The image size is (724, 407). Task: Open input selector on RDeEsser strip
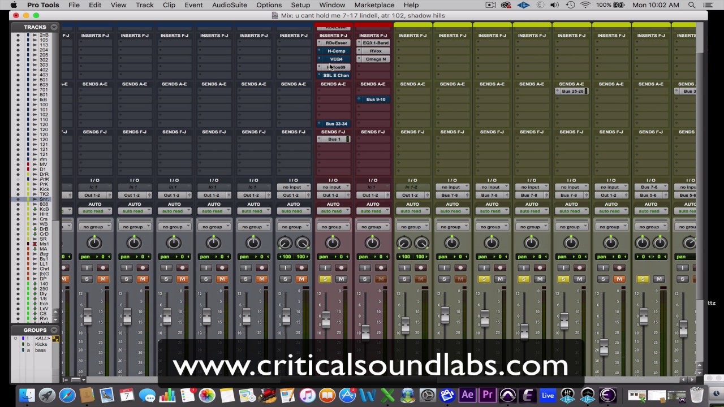coord(333,187)
